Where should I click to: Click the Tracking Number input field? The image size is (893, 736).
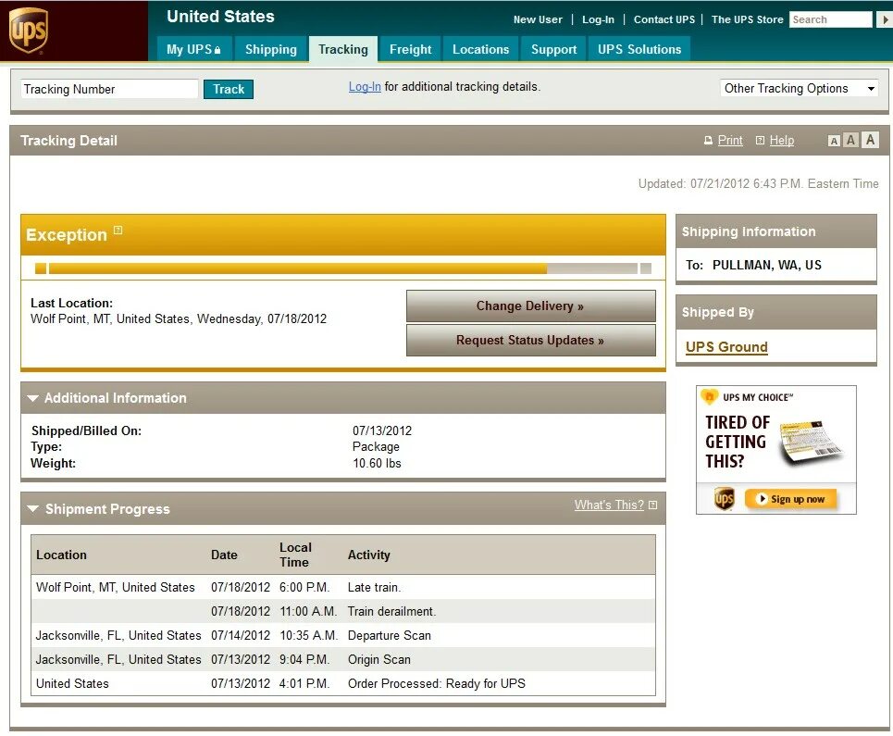click(x=109, y=89)
